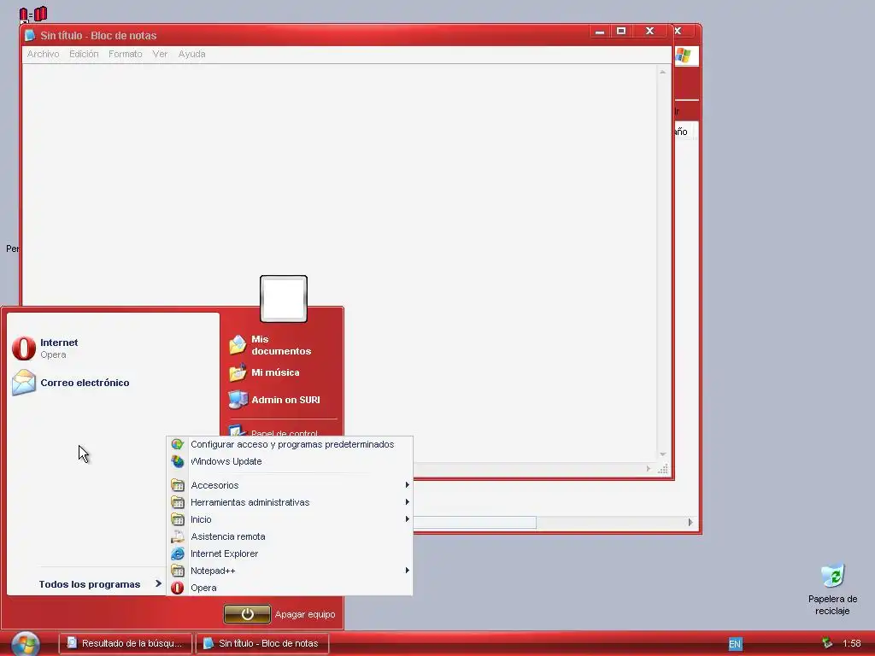The image size is (875, 656).
Task: Switch to Sin título - Bloc de notas taskbar button
Action: pos(262,643)
